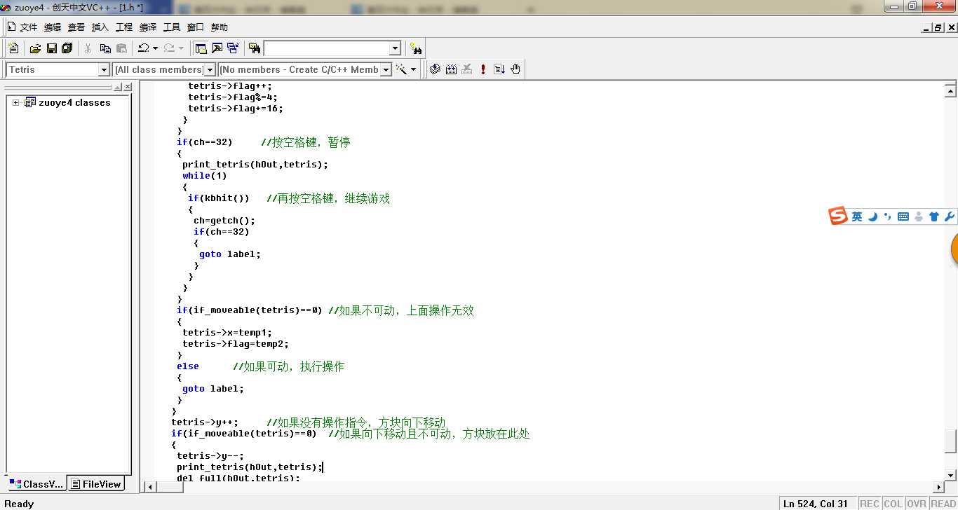Toggle the Sogou 英 language mode

(x=857, y=217)
